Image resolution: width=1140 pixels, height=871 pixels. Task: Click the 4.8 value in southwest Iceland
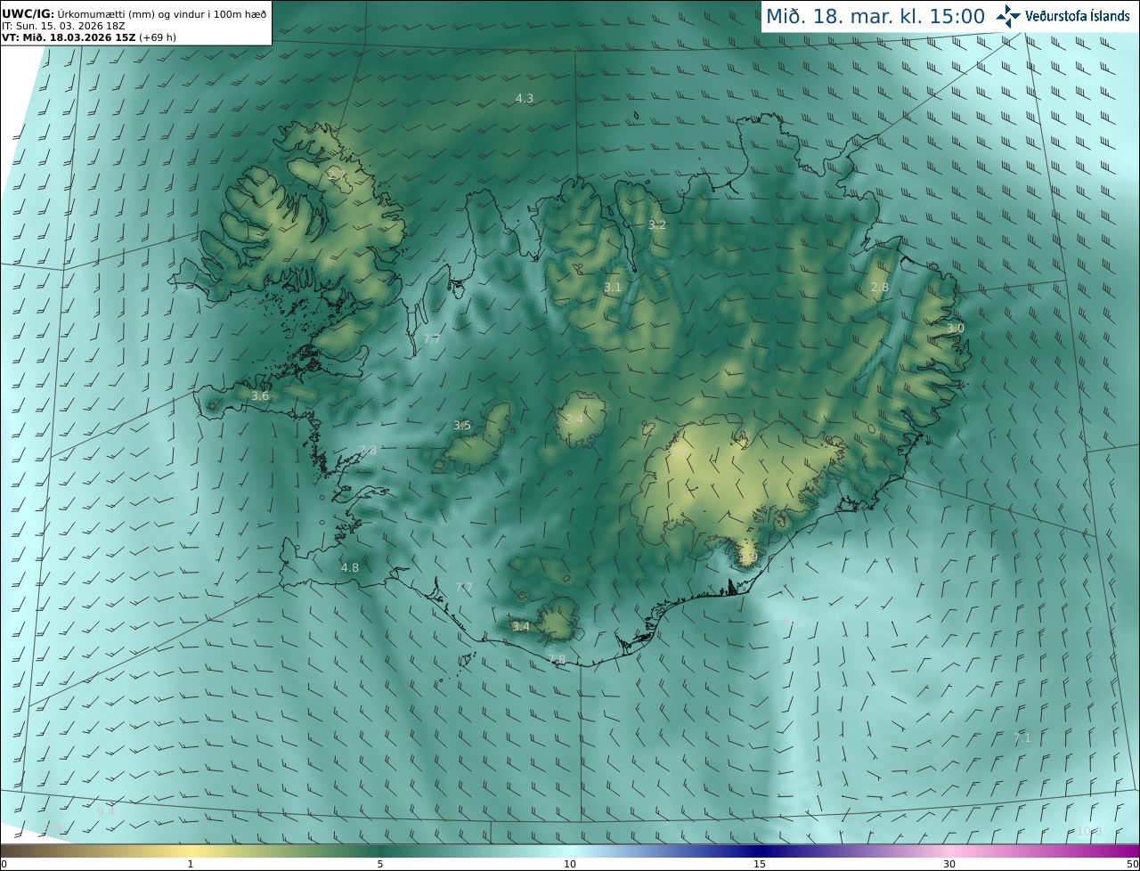click(350, 567)
